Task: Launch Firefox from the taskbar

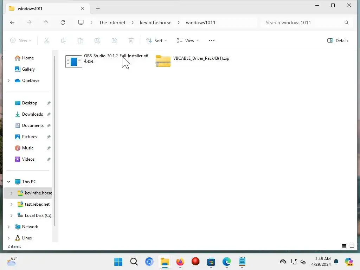Action: (180, 262)
